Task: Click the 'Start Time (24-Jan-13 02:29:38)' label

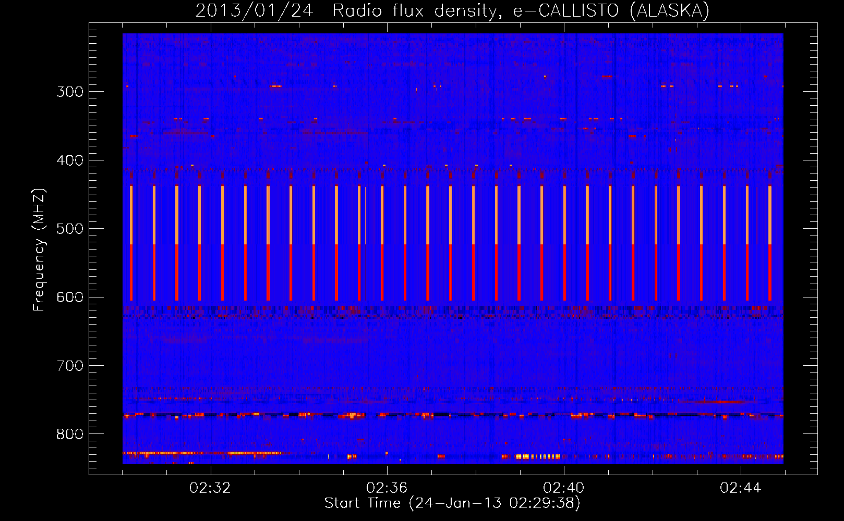Action: pos(452,503)
